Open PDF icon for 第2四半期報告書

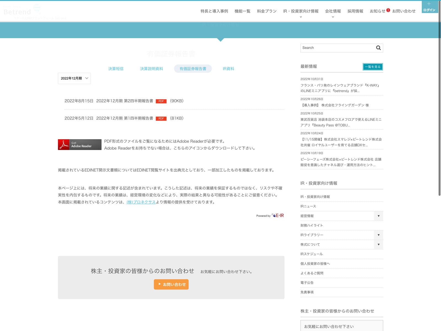point(161,101)
